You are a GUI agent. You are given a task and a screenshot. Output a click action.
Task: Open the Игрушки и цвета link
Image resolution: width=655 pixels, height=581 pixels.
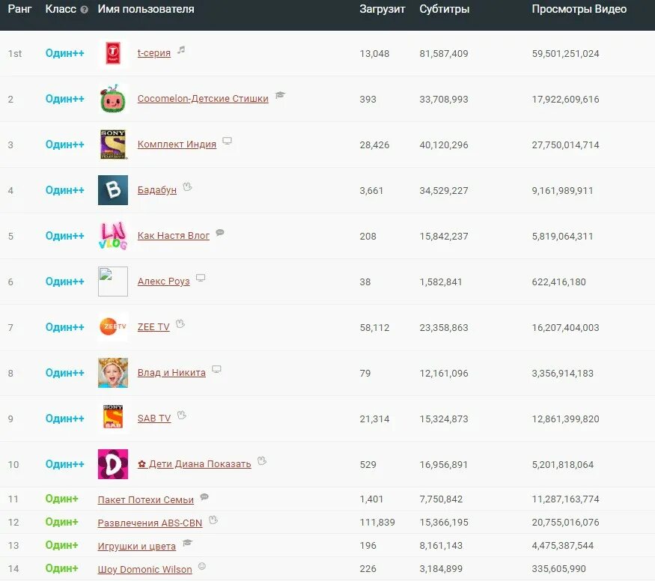click(136, 547)
